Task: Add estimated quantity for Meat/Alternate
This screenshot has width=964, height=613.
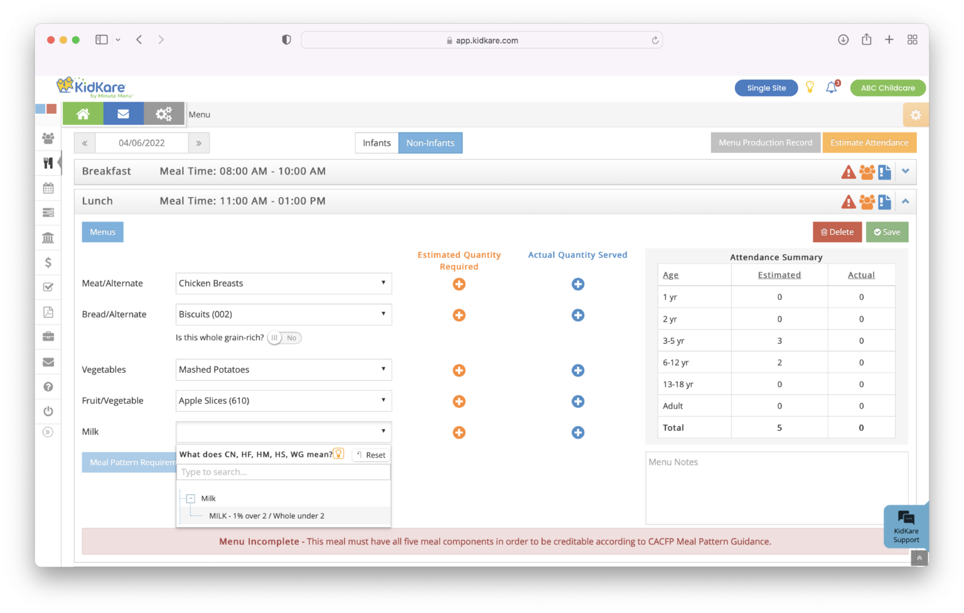Action: [459, 284]
